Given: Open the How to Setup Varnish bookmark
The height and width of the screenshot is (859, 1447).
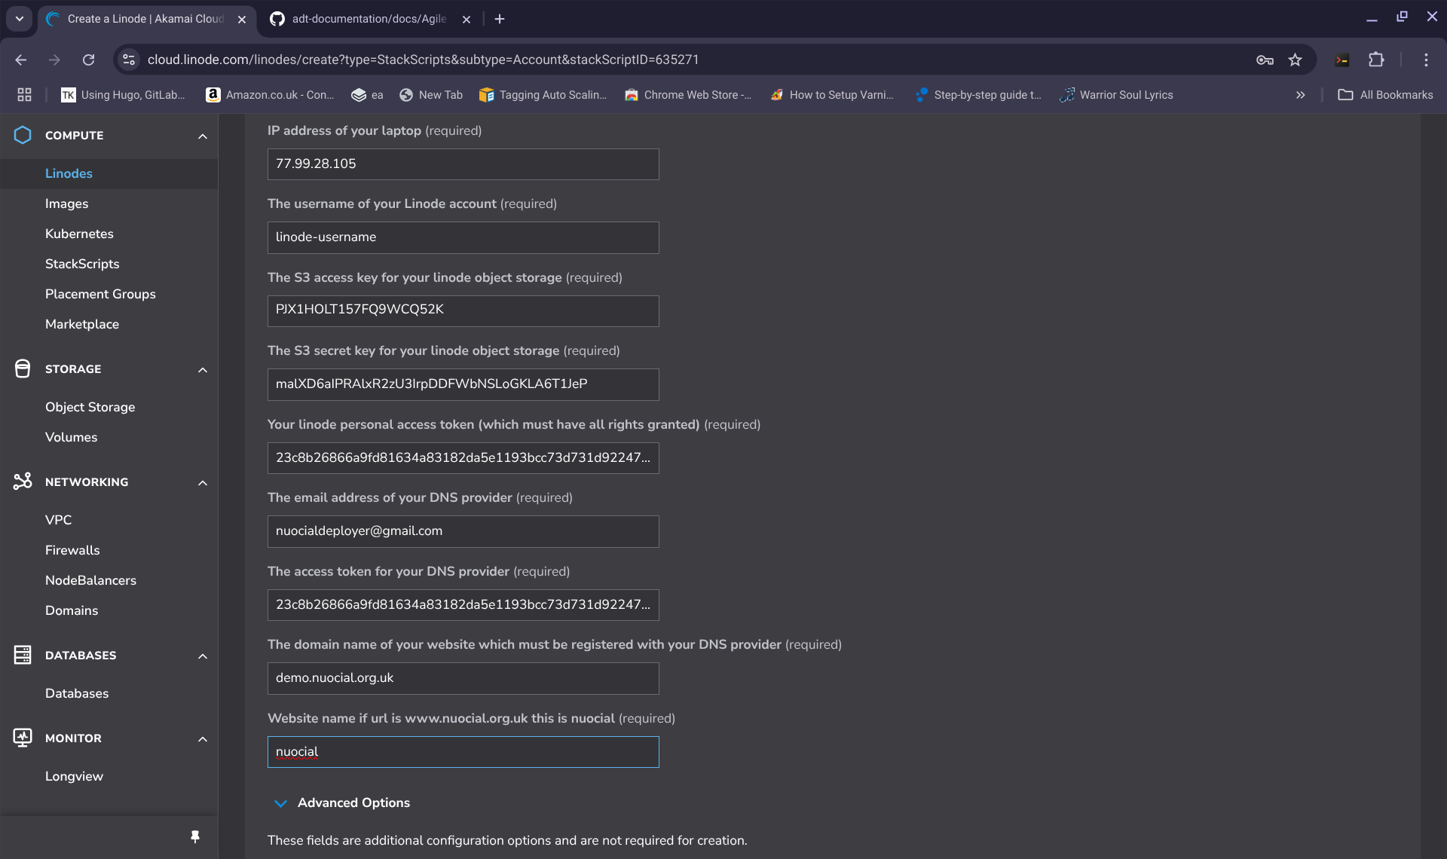Looking at the screenshot, I should coord(831,95).
